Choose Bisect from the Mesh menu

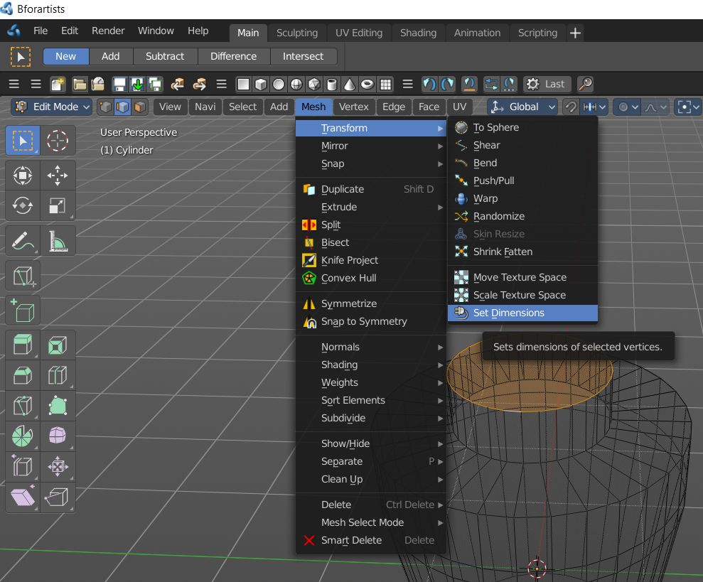(335, 242)
